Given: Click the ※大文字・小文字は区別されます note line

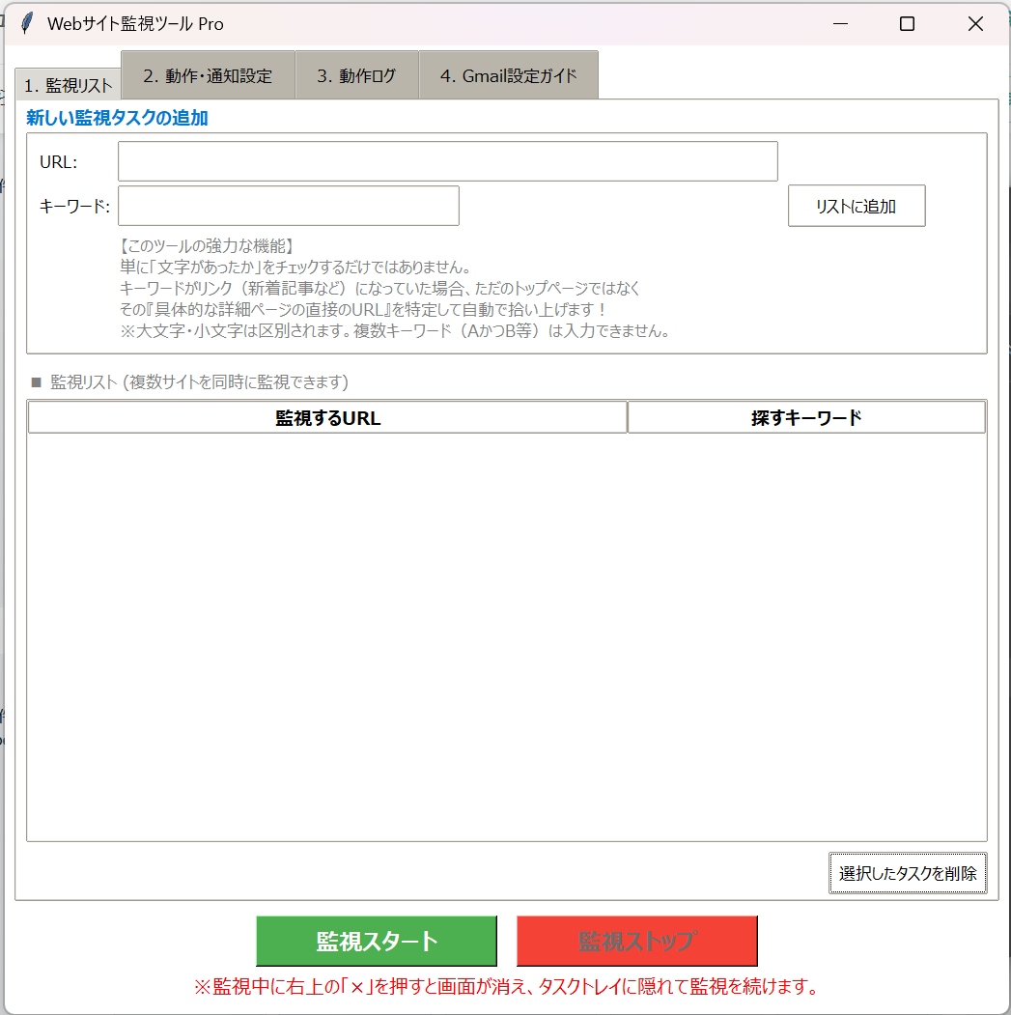Looking at the screenshot, I should point(395,331).
